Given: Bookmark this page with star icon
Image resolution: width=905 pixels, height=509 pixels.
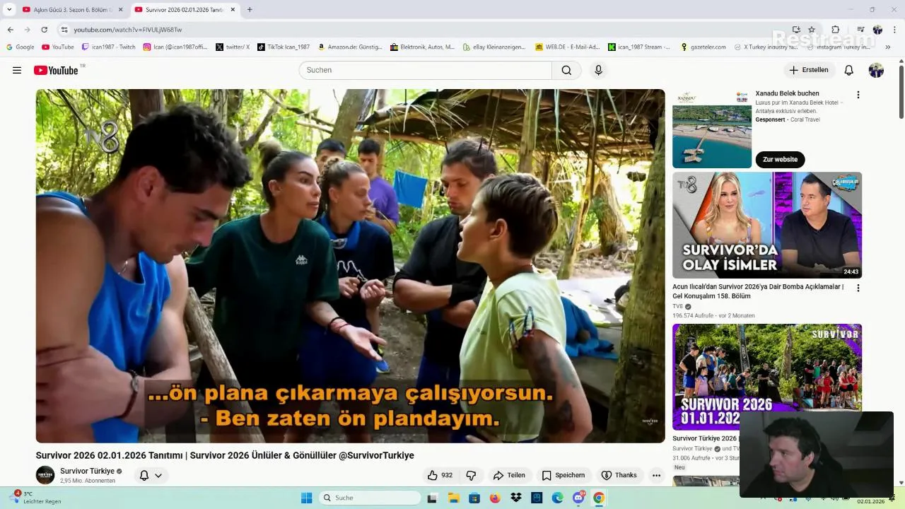Looking at the screenshot, I should (x=812, y=30).
